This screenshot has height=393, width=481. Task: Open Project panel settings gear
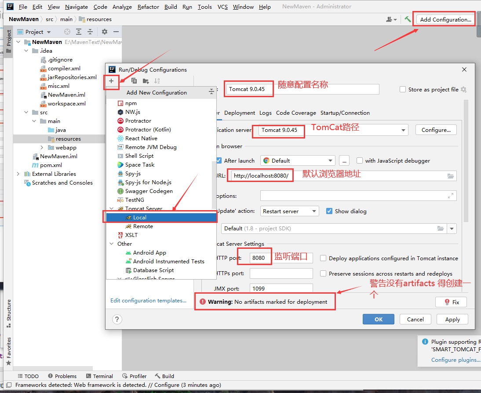point(105,32)
